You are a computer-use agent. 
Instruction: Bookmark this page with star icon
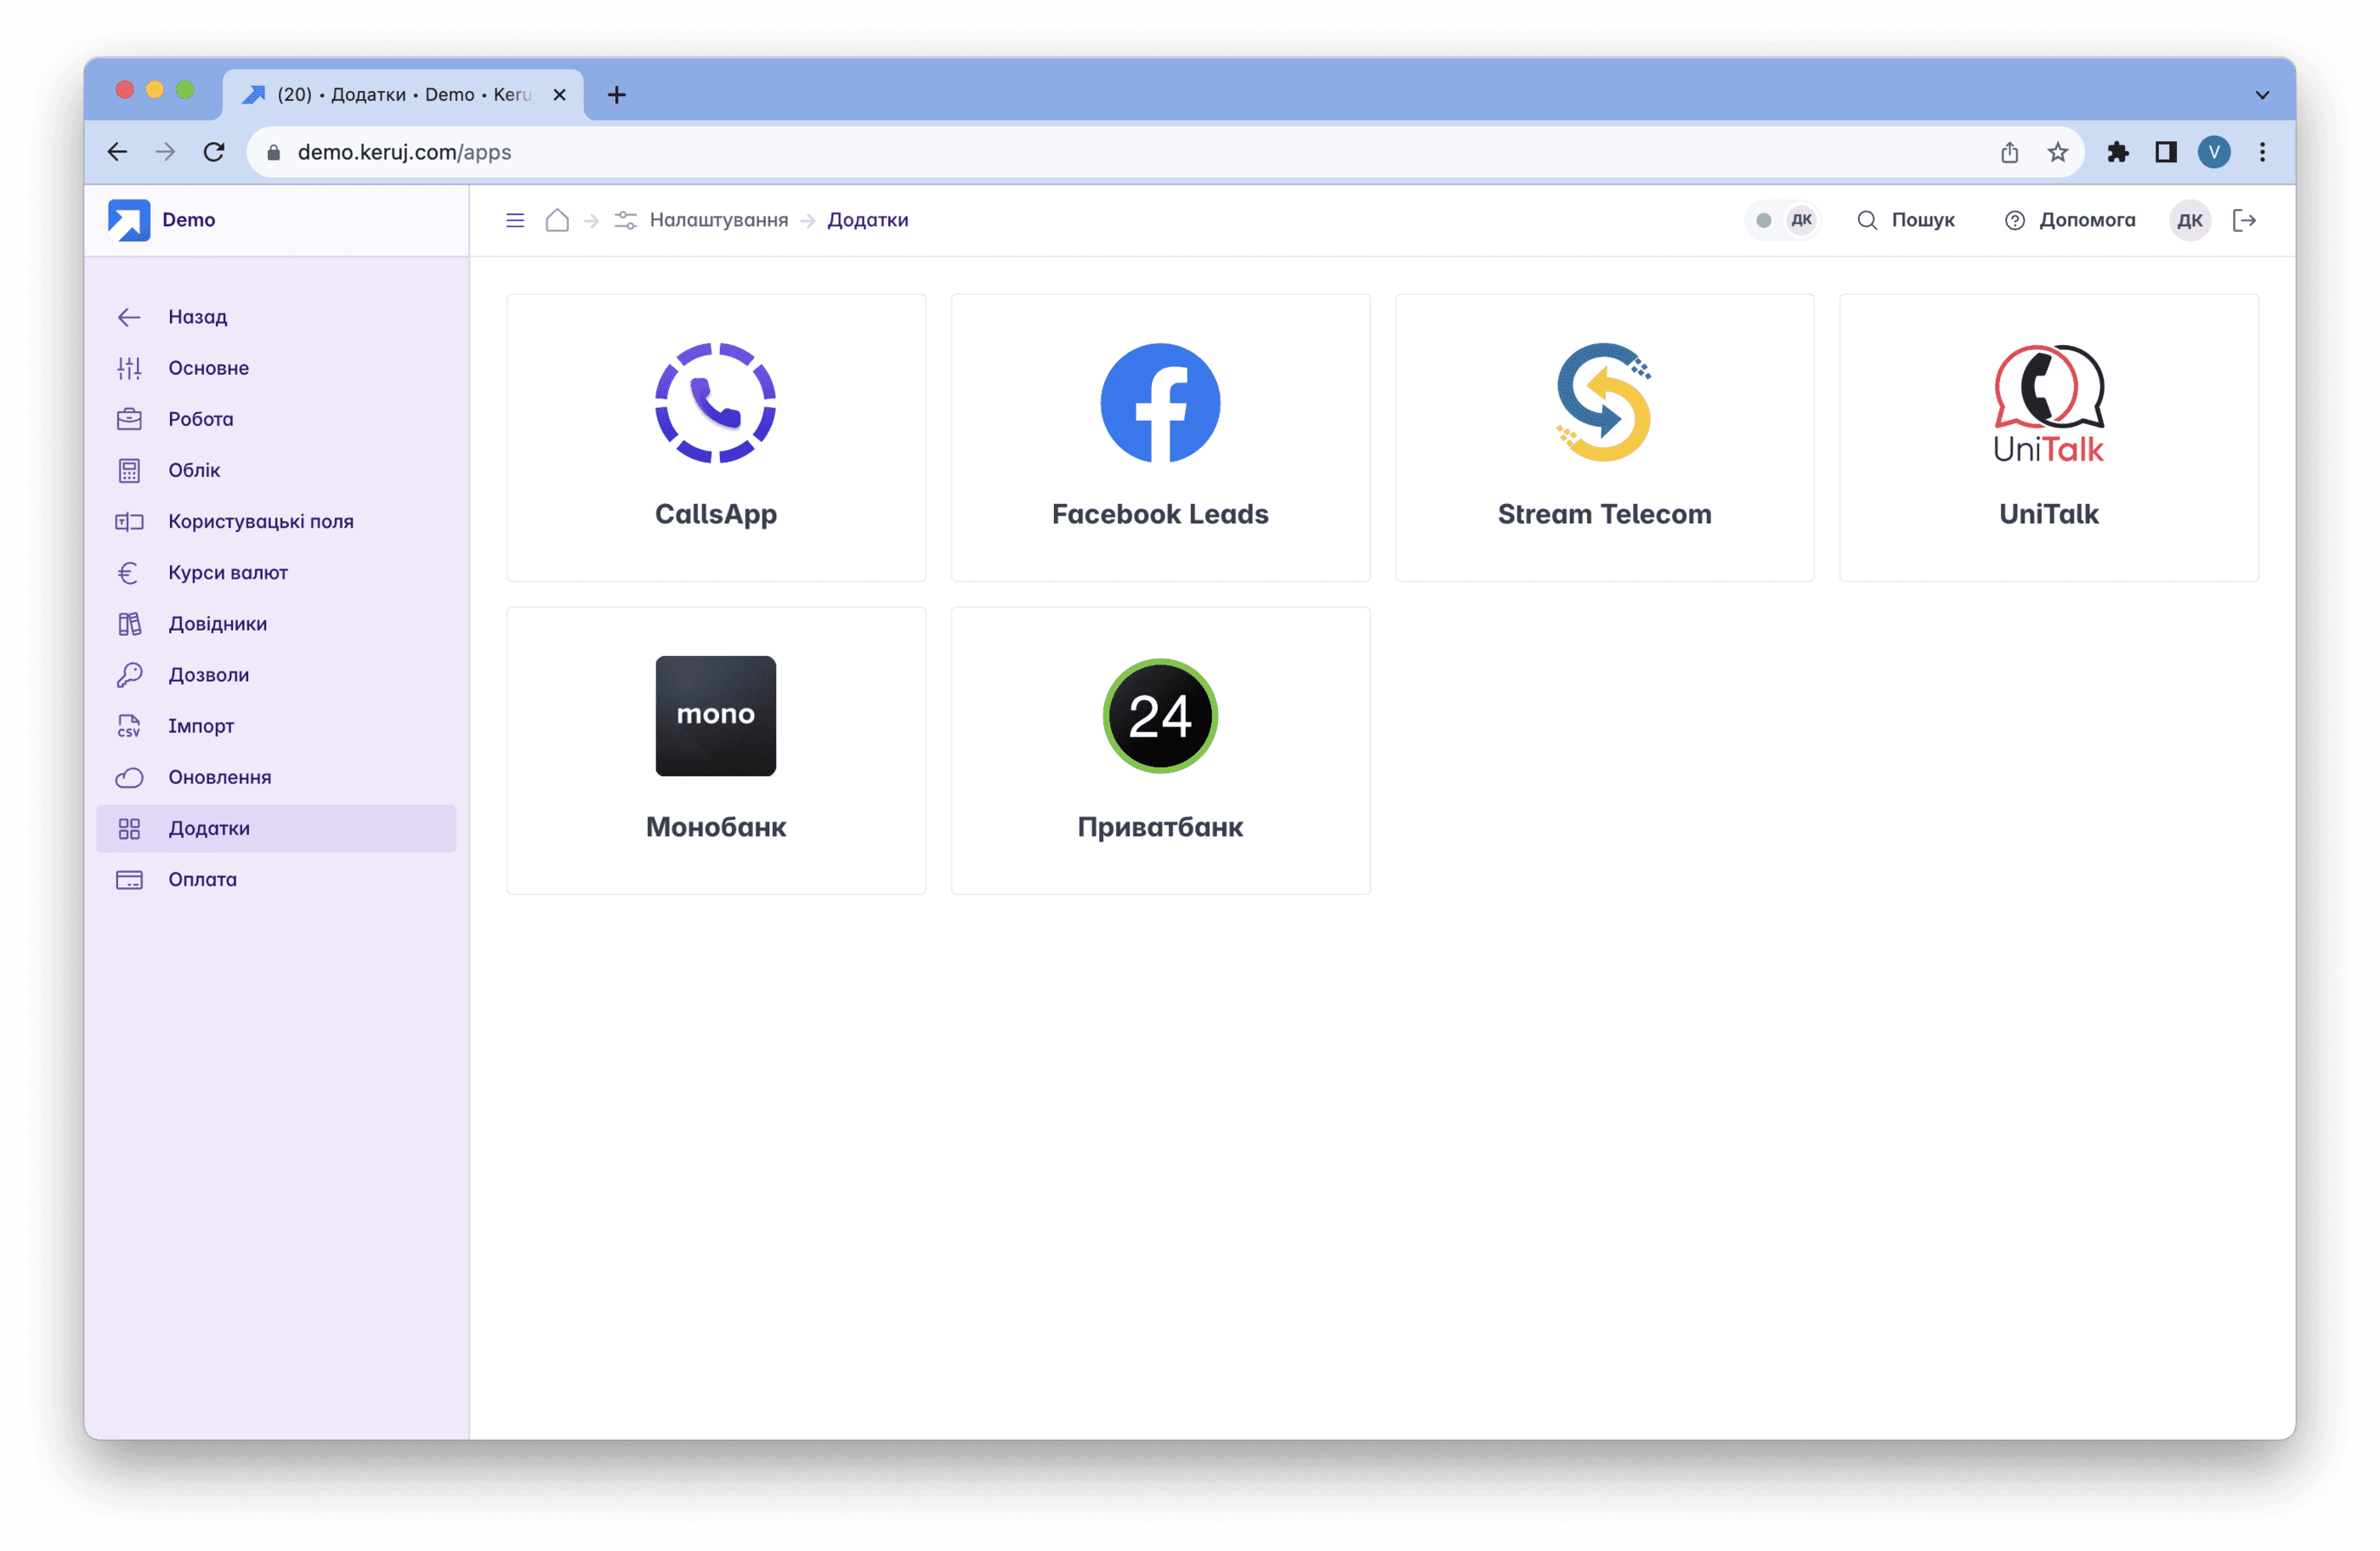2058,152
